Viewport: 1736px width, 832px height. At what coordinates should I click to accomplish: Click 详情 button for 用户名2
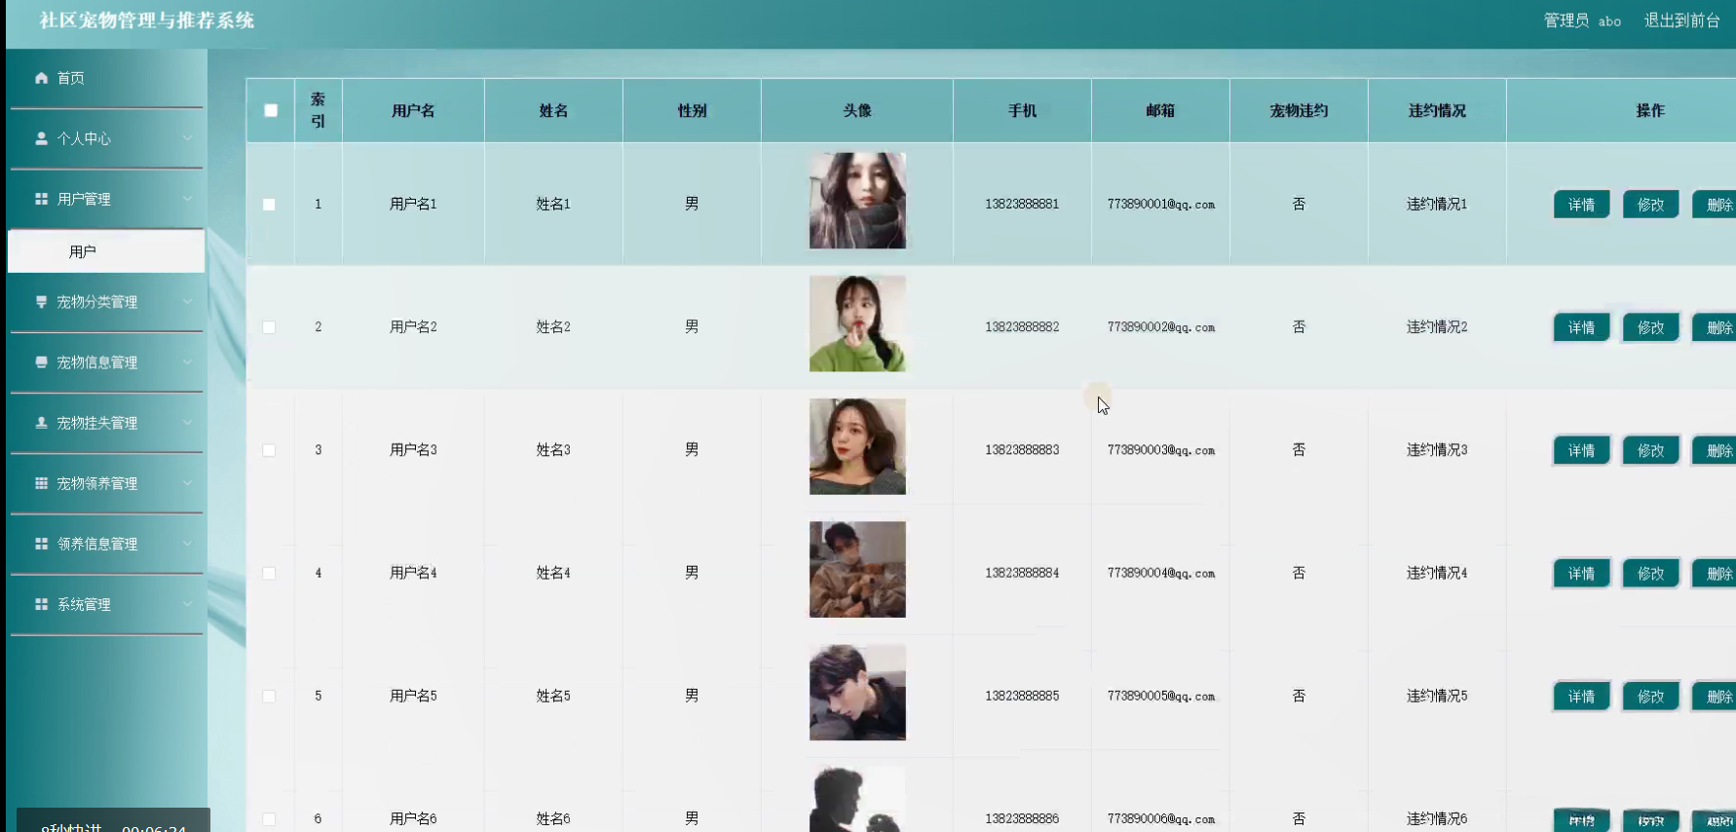(x=1581, y=327)
